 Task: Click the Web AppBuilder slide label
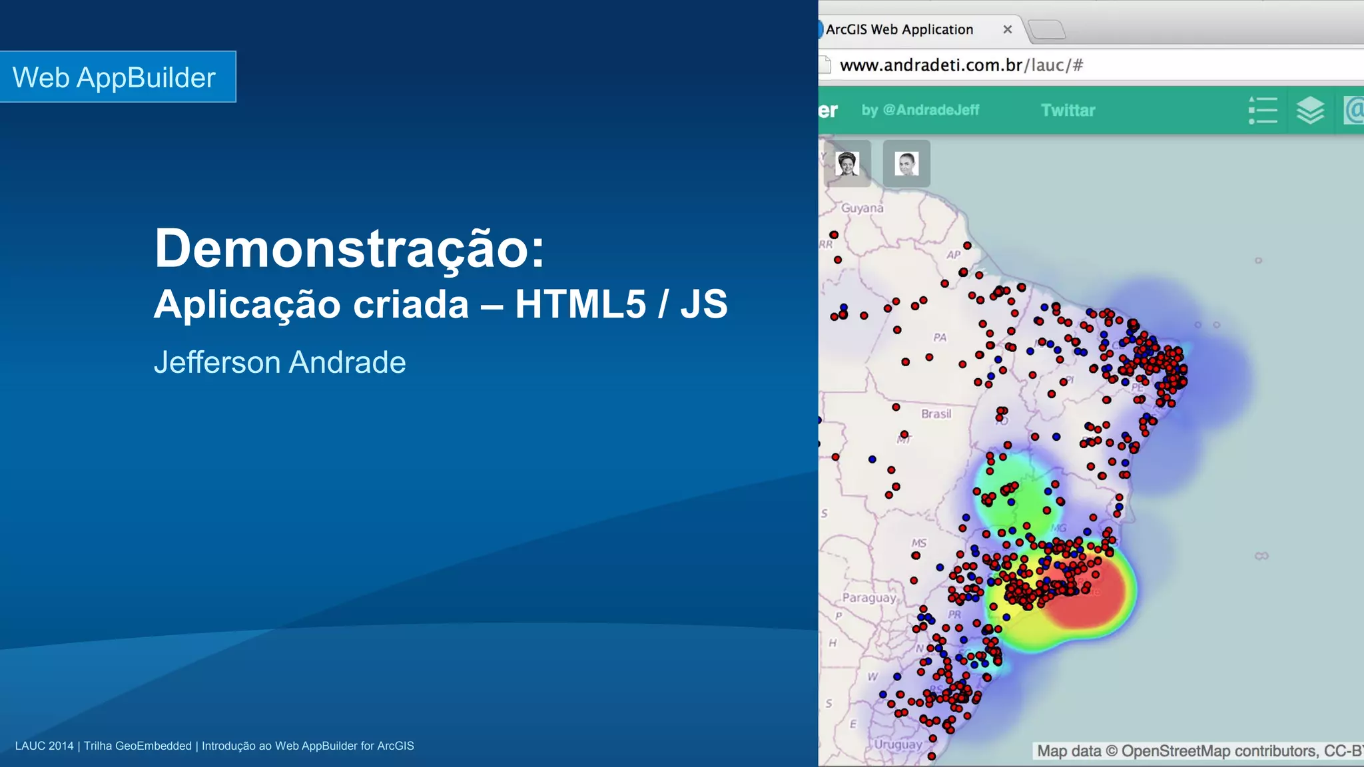click(117, 77)
